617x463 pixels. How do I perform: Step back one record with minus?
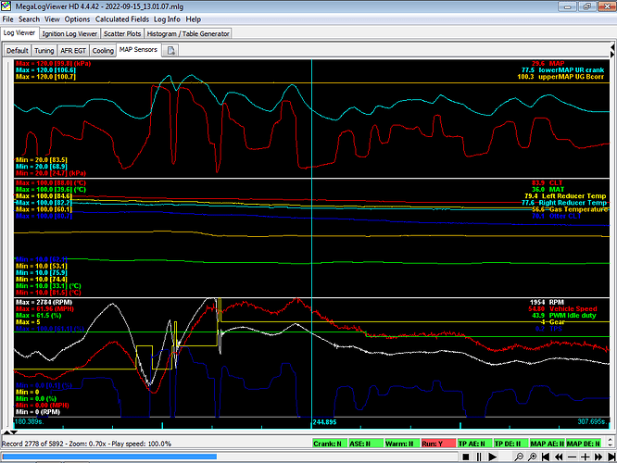coord(573,457)
